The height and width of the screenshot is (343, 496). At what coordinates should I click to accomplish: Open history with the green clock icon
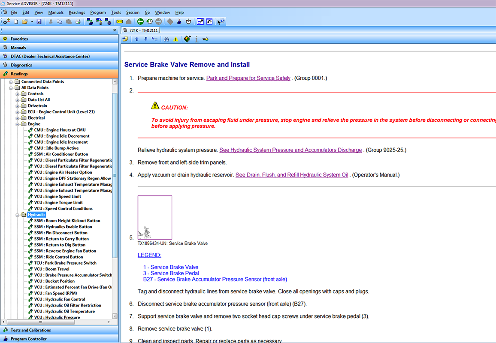point(150,21)
